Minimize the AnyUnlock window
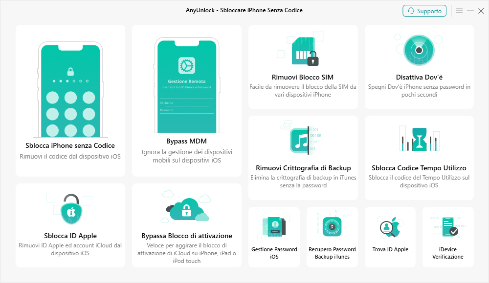489x283 pixels. click(470, 11)
